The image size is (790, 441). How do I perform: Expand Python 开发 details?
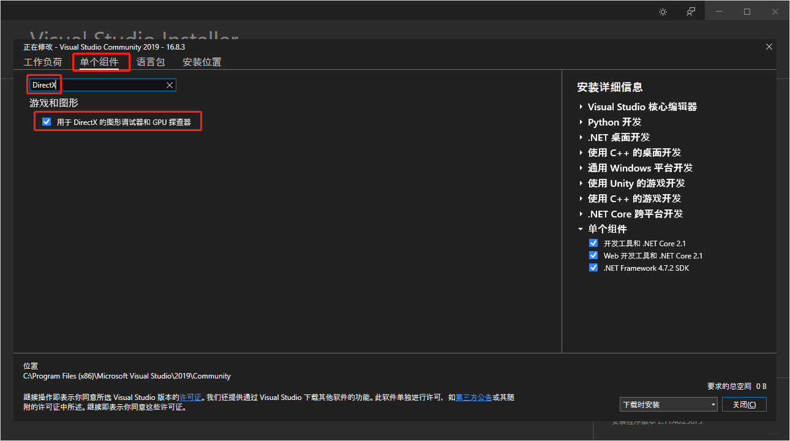581,122
